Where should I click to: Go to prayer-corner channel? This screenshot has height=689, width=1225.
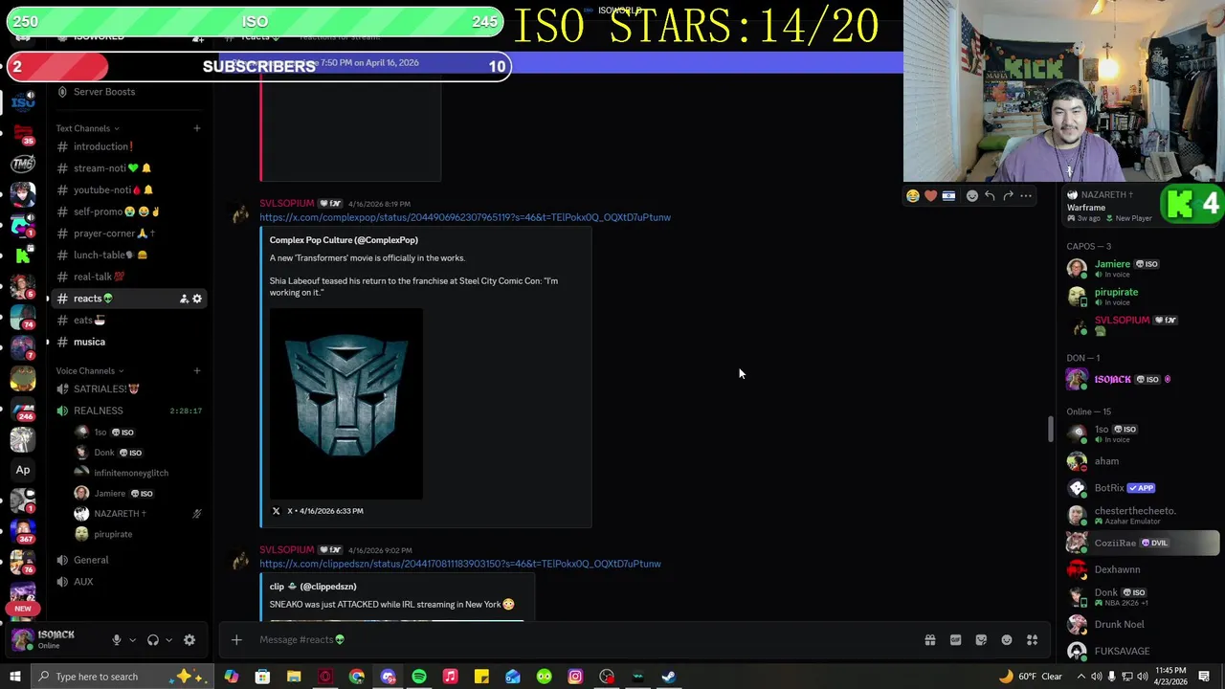(129, 233)
